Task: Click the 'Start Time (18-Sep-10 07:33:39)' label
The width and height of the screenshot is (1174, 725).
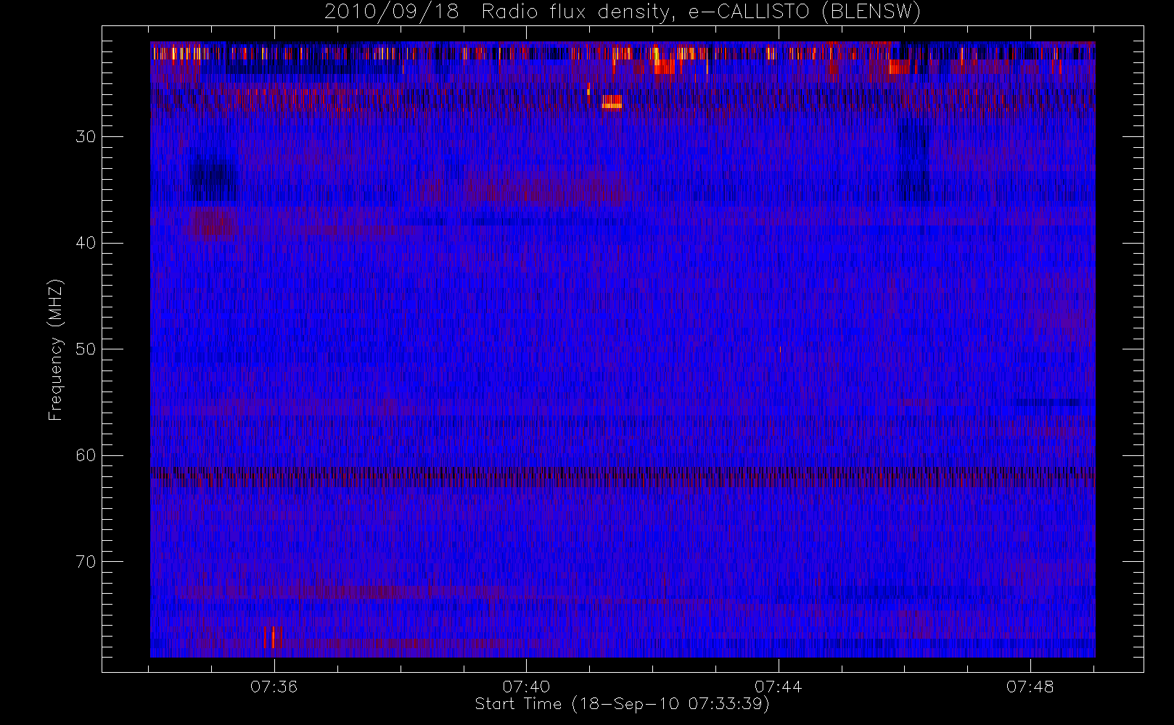Action: [622, 704]
